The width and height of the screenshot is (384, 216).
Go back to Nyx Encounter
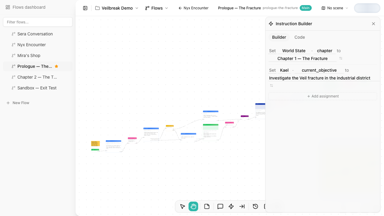[193, 8]
